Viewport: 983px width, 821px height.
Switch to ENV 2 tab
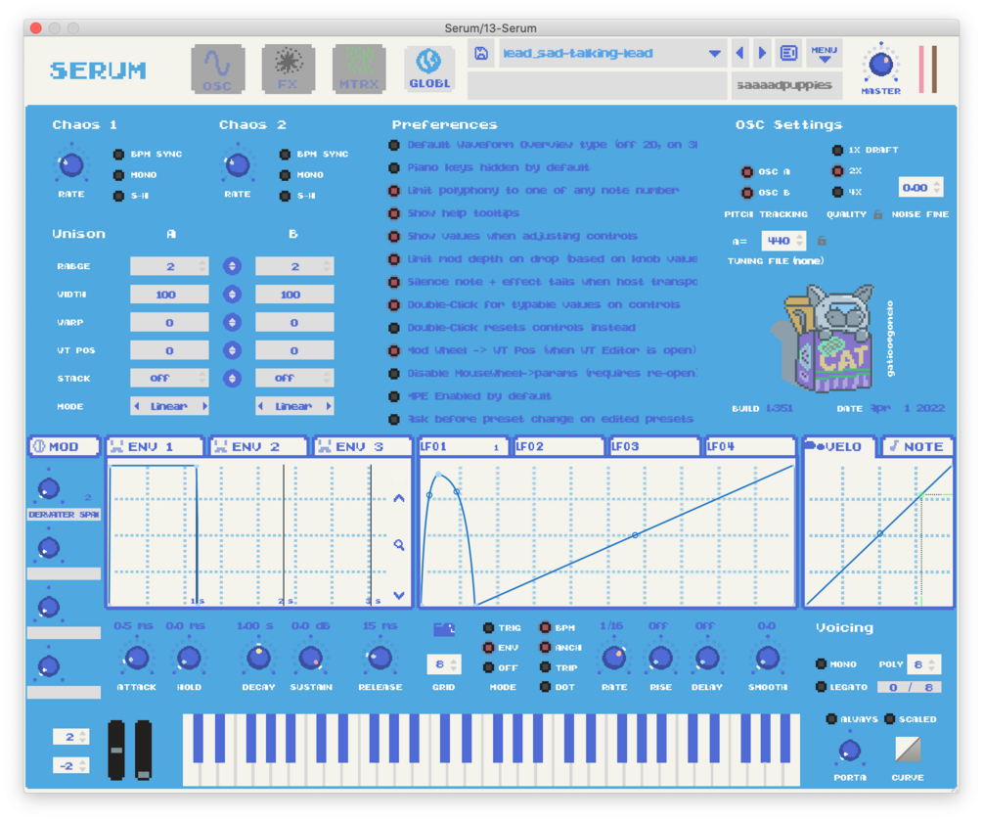257,446
